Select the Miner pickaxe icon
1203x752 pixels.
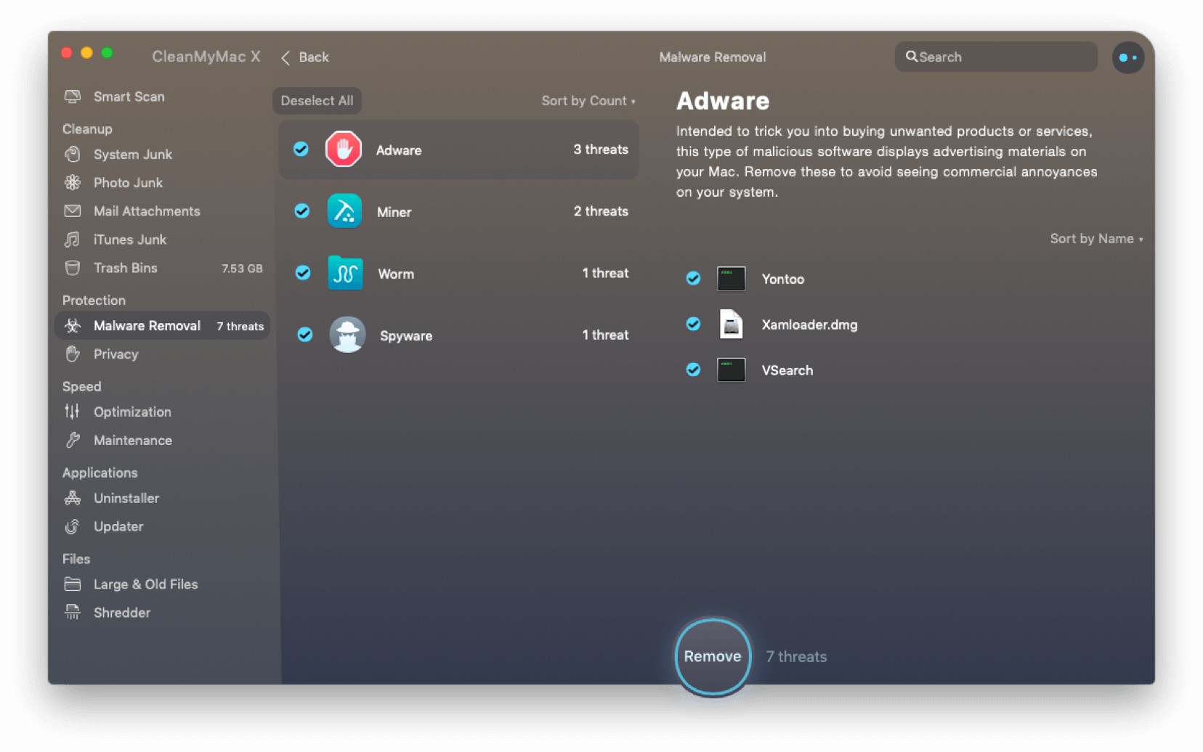coord(344,211)
